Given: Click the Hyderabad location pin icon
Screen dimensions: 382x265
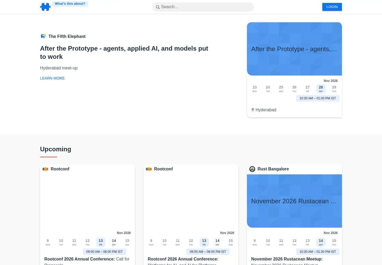Looking at the screenshot, I should pos(253,110).
